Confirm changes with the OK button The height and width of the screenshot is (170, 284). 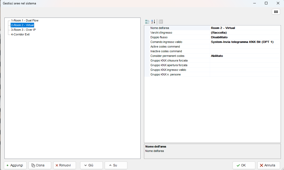click(244, 165)
